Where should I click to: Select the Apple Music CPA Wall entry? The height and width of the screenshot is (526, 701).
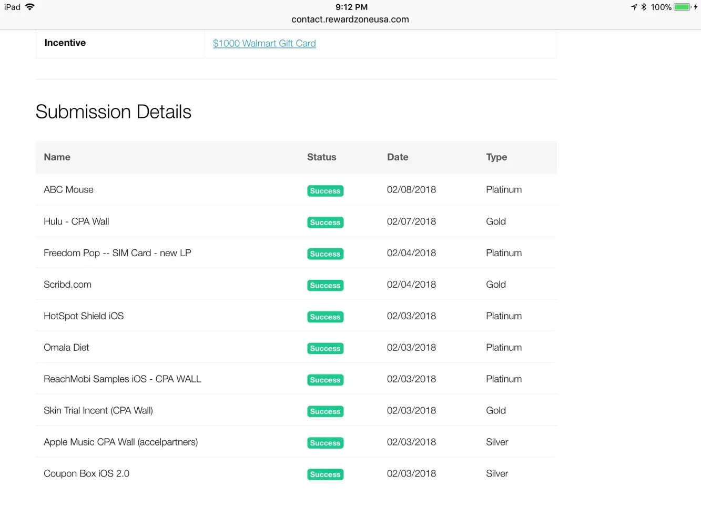coord(120,442)
